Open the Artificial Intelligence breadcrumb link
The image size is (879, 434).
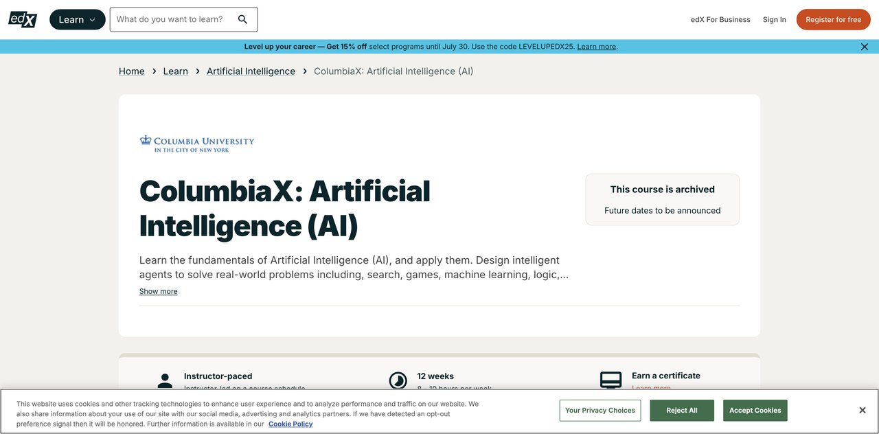251,71
